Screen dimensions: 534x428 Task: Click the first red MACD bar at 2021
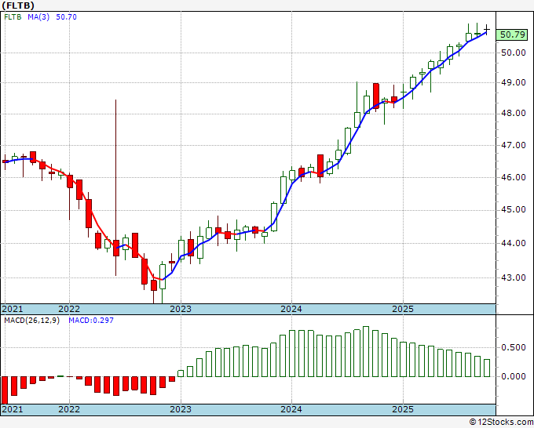[5, 390]
